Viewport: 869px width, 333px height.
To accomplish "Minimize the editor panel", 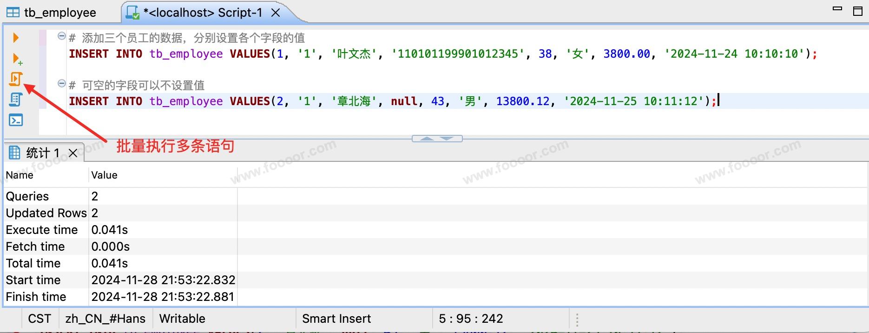I will [x=837, y=9].
